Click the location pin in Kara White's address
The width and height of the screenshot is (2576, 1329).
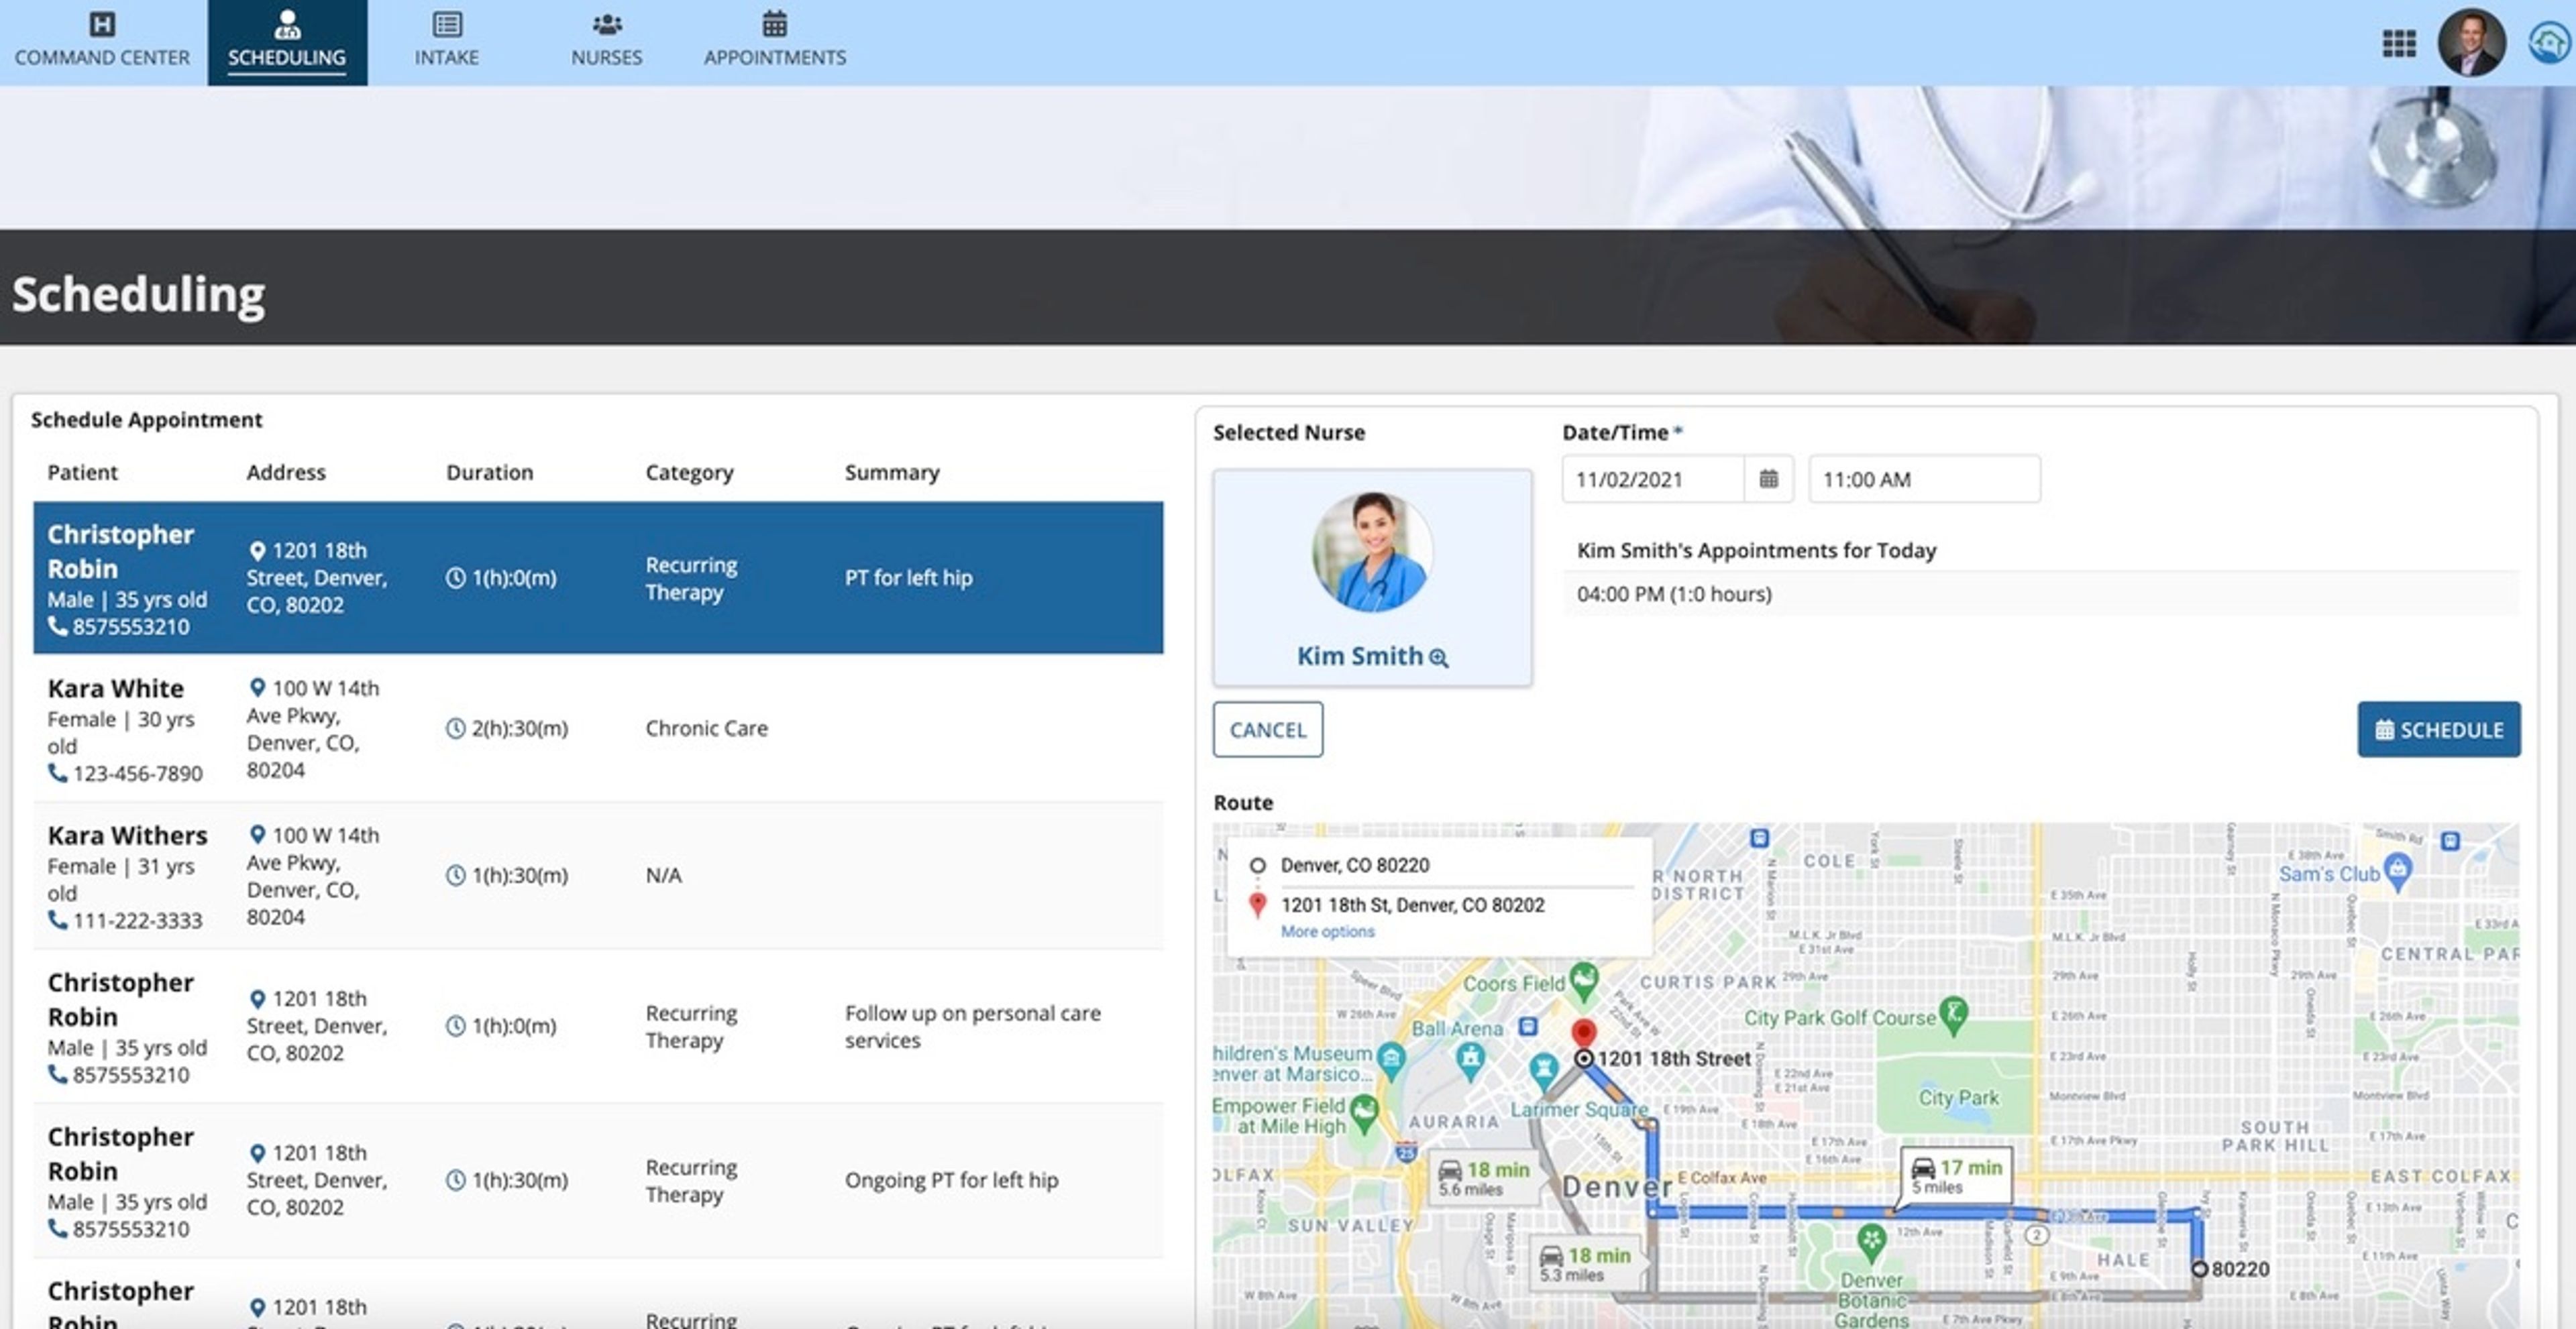pyautogui.click(x=257, y=687)
